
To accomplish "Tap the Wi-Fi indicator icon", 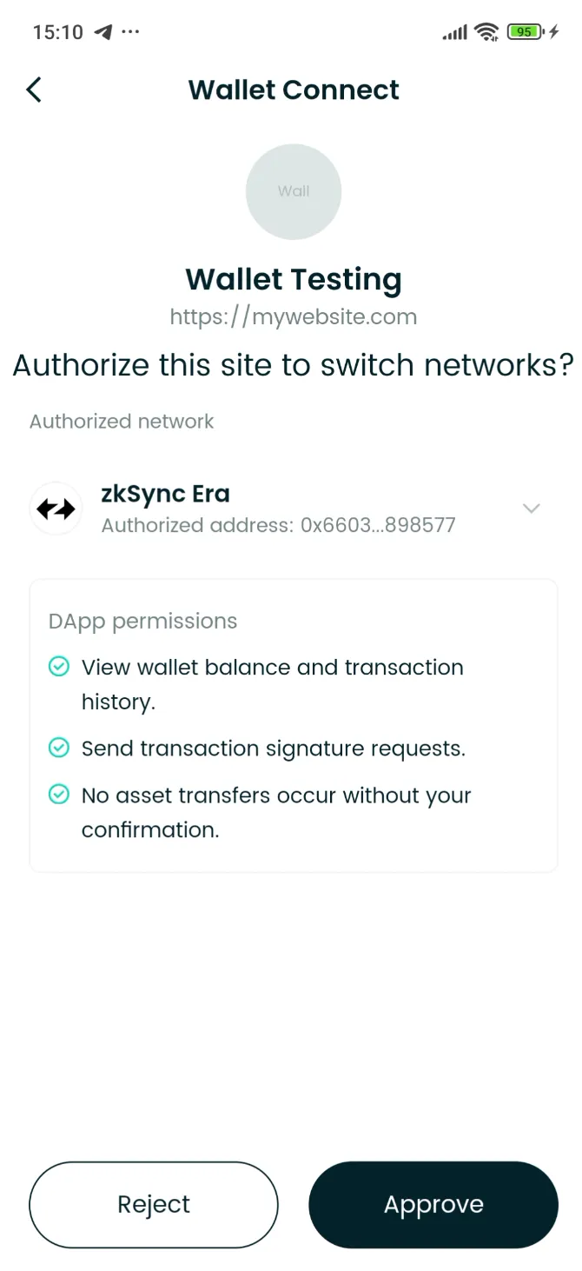I will point(486,31).
